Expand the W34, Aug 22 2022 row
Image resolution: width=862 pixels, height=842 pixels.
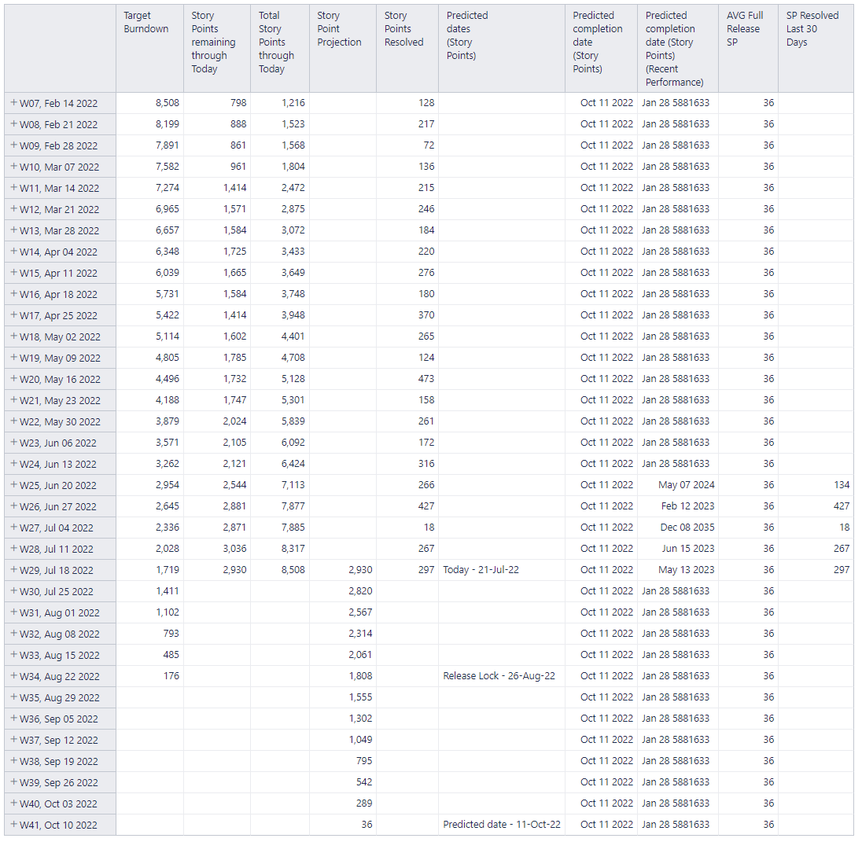pyautogui.click(x=13, y=676)
